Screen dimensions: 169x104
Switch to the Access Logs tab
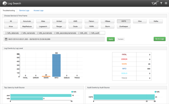38,10
